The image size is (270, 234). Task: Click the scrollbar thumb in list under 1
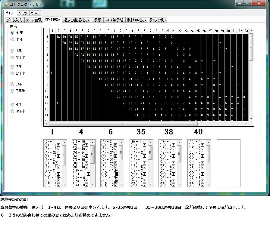pyautogui.click(x=64, y=155)
